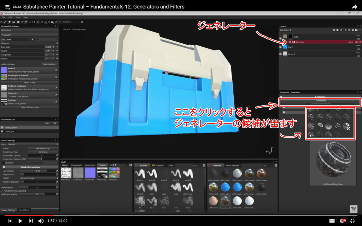Open the Size 2048 dropdown

18,40
